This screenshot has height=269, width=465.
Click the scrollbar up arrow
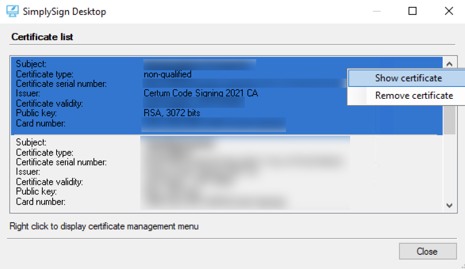(449, 64)
